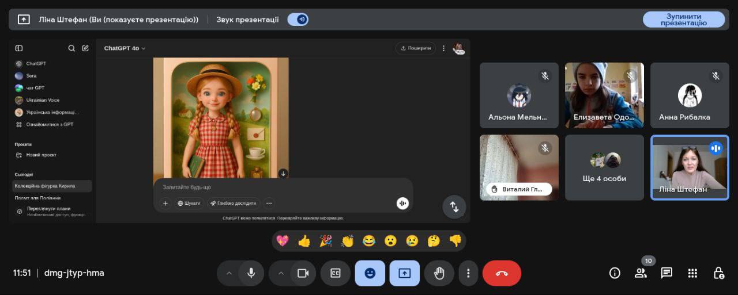Click the closed captions button

click(x=335, y=273)
